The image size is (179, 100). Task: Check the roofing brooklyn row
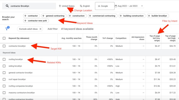pos(4,59)
